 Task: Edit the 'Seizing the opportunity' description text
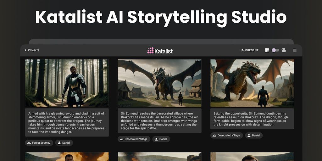[x=252, y=119]
